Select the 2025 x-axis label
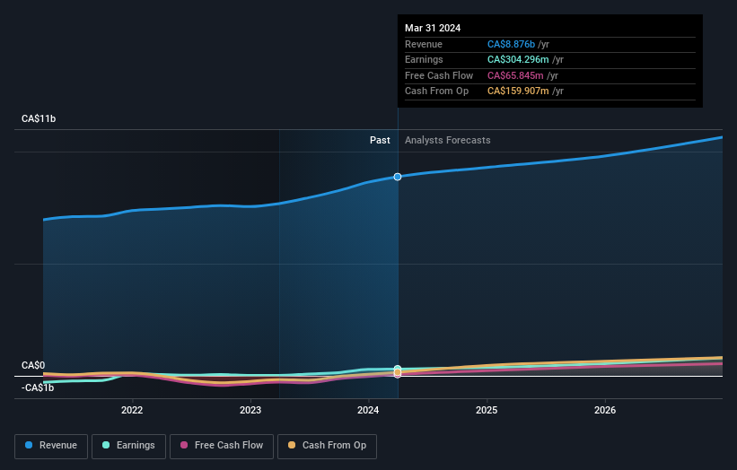Viewport: 737px width, 470px height. 487,410
